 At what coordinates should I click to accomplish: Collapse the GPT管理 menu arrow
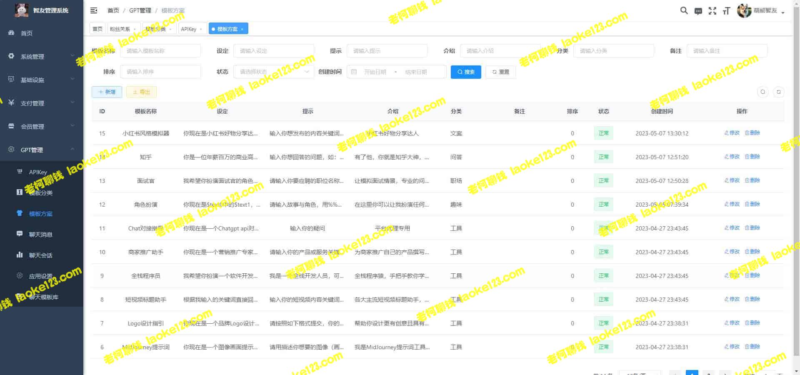click(x=72, y=149)
